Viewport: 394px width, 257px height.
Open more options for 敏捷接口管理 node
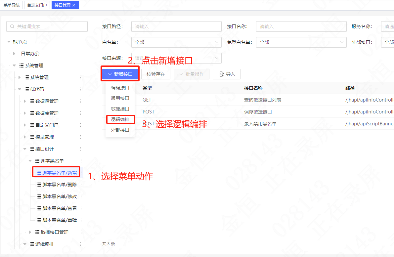point(81,232)
